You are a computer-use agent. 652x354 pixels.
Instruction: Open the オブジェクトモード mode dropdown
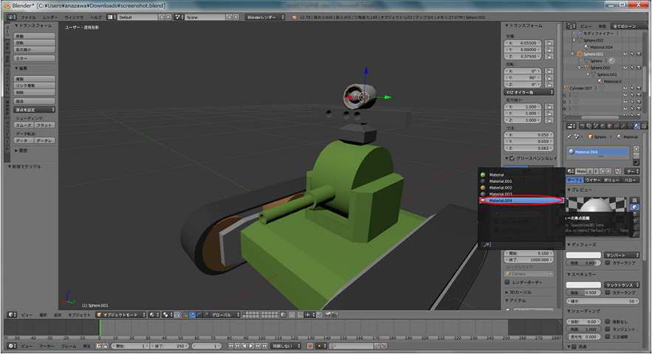(x=120, y=314)
